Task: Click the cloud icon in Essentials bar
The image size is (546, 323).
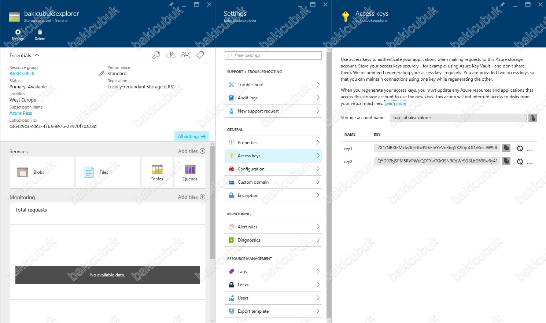Action: (171, 55)
